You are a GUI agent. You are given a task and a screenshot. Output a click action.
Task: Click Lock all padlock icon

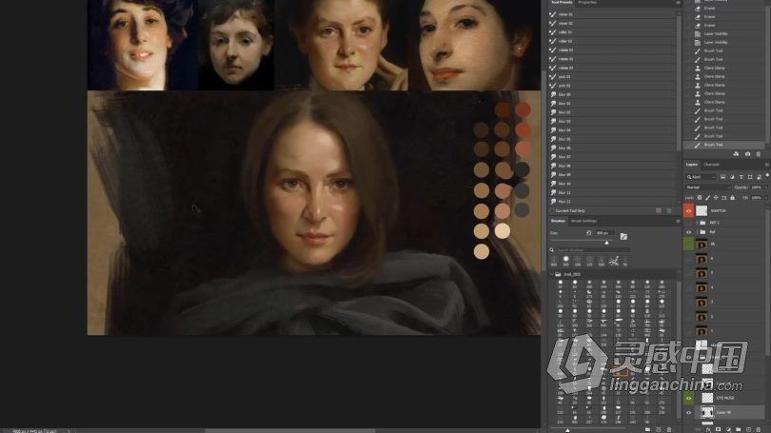tap(732, 198)
